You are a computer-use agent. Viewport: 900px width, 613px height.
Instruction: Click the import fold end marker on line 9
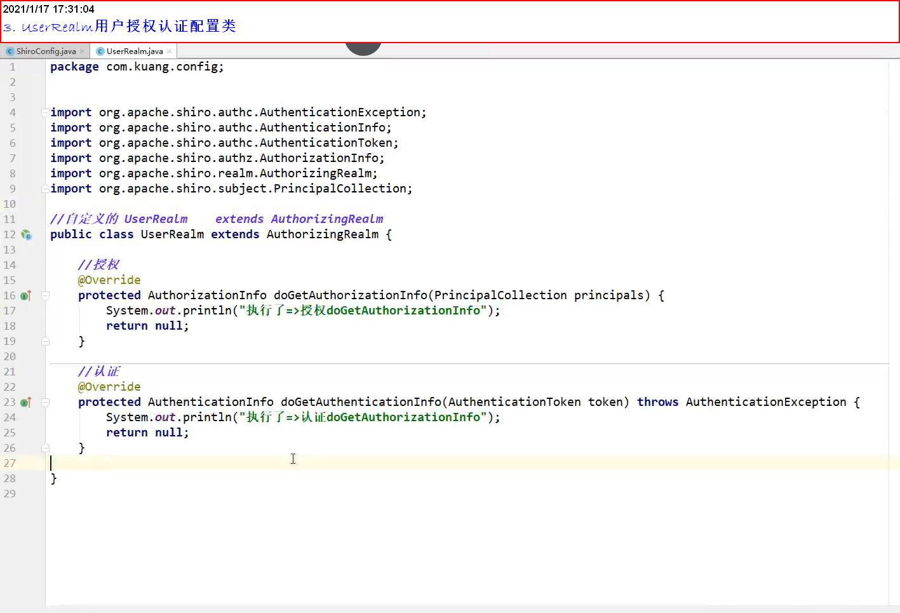coord(45,189)
